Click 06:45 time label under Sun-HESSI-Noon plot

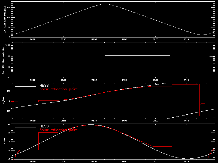pos(125,80)
